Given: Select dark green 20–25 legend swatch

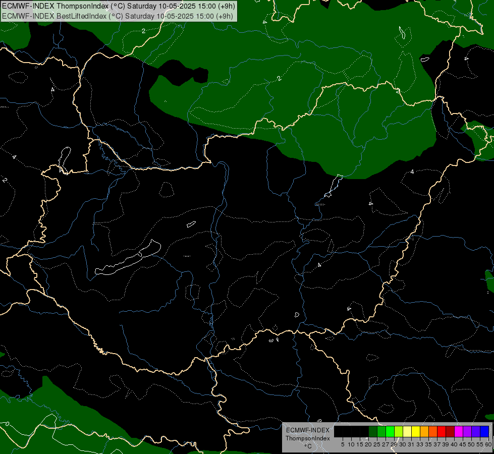Looking at the screenshot, I should tap(373, 431).
